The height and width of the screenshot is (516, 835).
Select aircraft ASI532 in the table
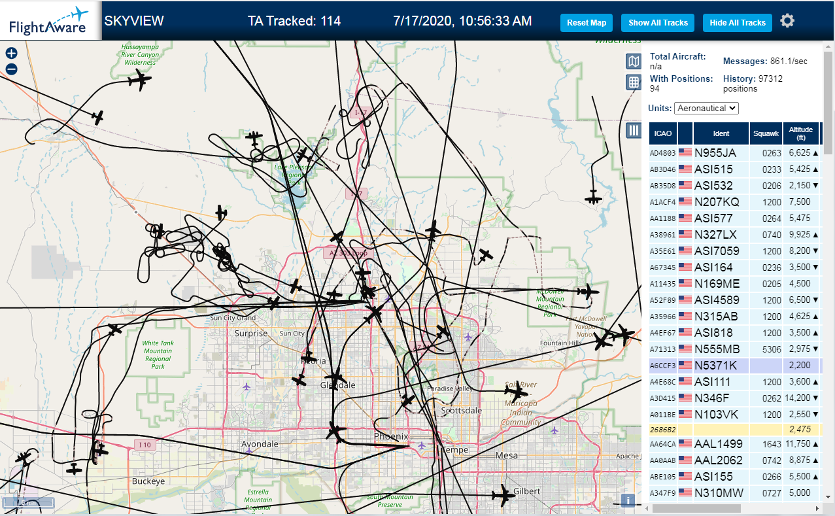click(x=736, y=186)
